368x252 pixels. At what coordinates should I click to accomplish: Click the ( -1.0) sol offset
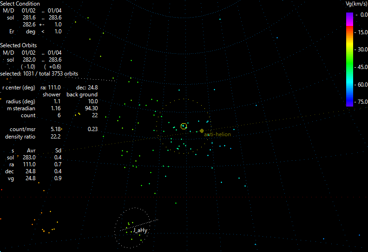point(28,67)
